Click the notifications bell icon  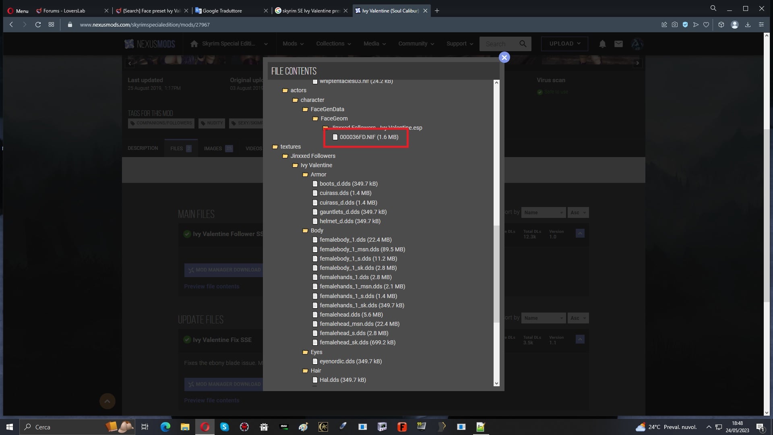(x=602, y=44)
